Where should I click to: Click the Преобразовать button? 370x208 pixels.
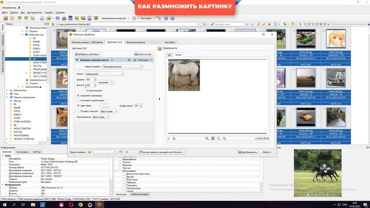coord(247,152)
